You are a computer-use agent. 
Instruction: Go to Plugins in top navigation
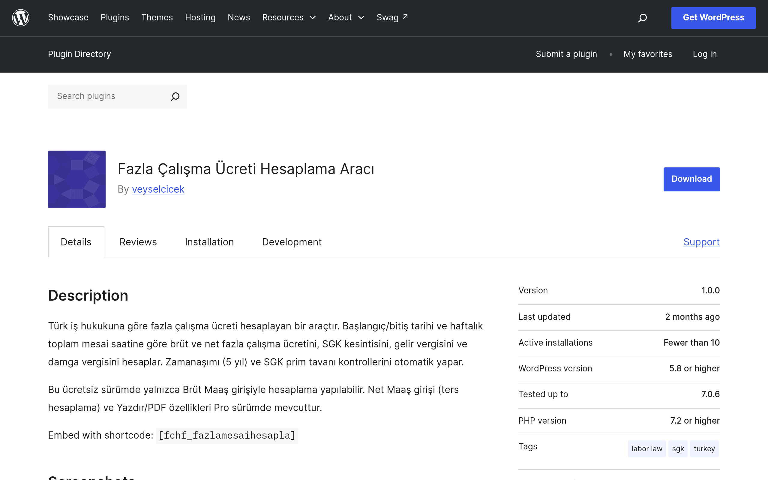pyautogui.click(x=115, y=17)
